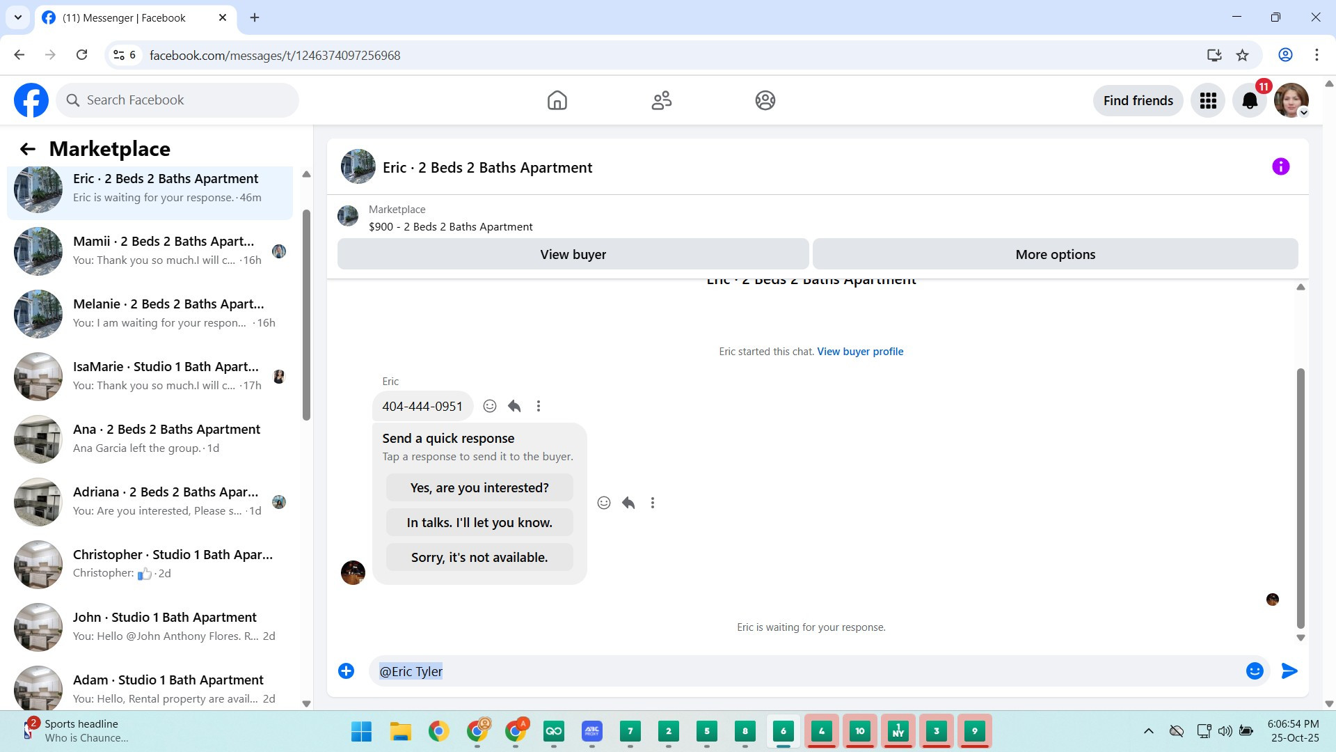Go back from Marketplace chat list

(27, 149)
